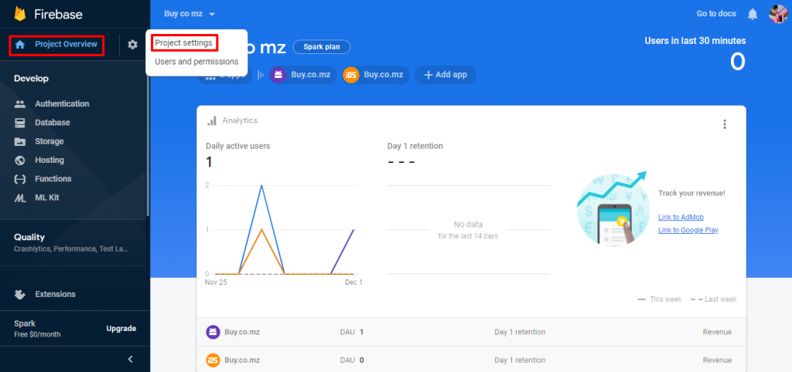Click the Upgrade plan button

[121, 329]
